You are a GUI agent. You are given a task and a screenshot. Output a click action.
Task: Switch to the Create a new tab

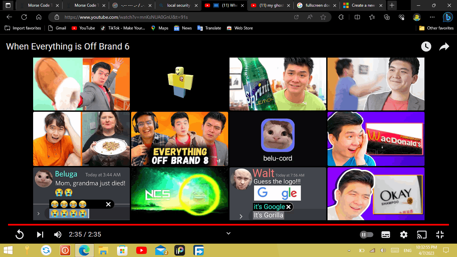click(363, 5)
